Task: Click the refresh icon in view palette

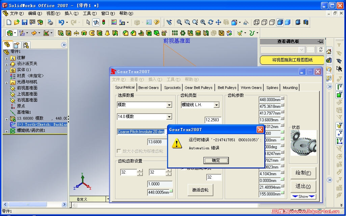Action: coord(321,50)
